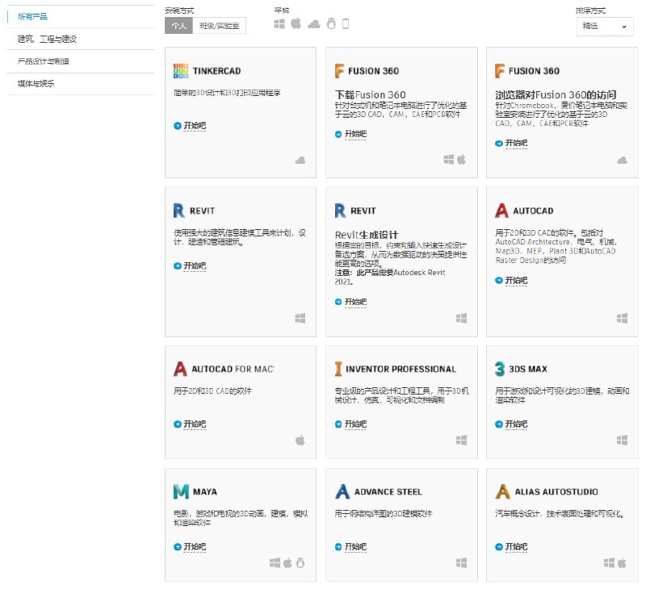Click 开始吧 on AutoCAD for Mac card
Screen dimensions: 646x589
pos(195,424)
